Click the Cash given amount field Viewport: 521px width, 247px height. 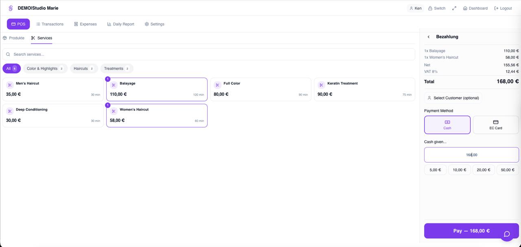coord(471,155)
